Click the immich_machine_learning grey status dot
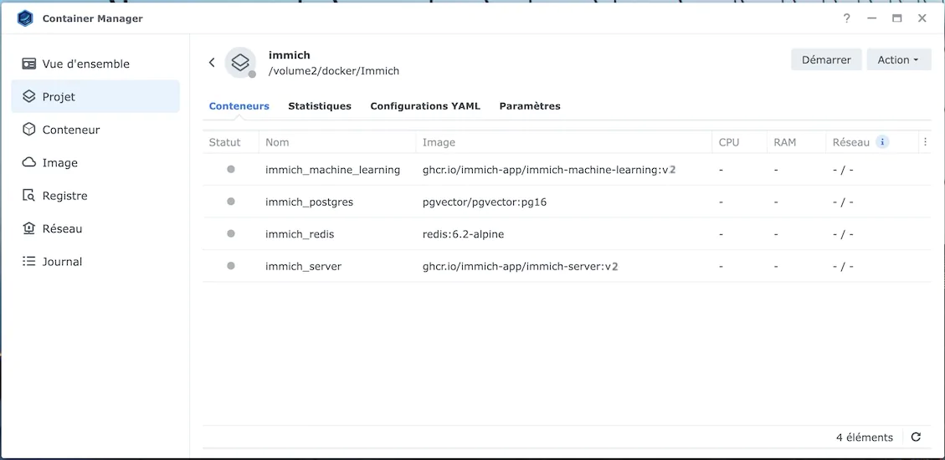 231,170
